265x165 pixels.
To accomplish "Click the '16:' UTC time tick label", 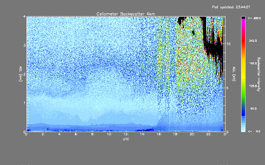I will [159, 134].
